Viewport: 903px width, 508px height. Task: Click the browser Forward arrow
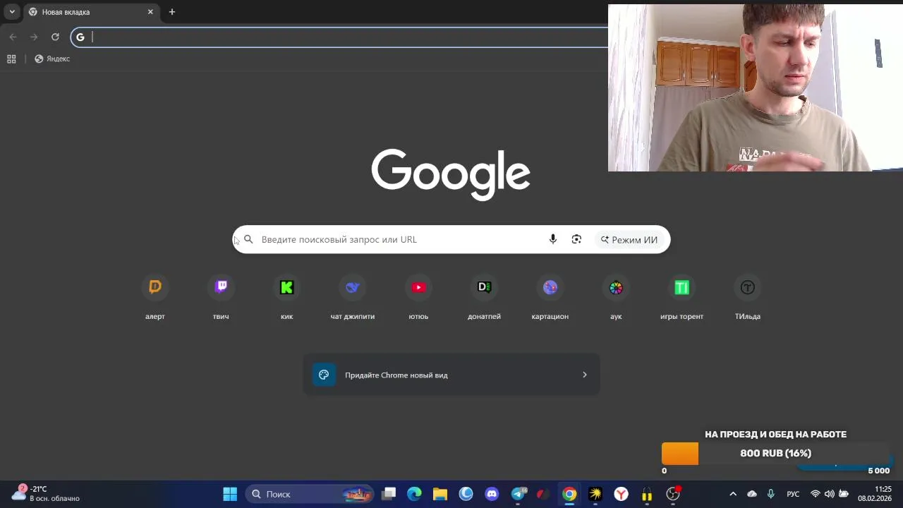pyautogui.click(x=34, y=37)
